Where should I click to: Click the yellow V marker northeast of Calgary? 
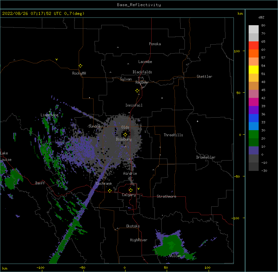[138, 189]
